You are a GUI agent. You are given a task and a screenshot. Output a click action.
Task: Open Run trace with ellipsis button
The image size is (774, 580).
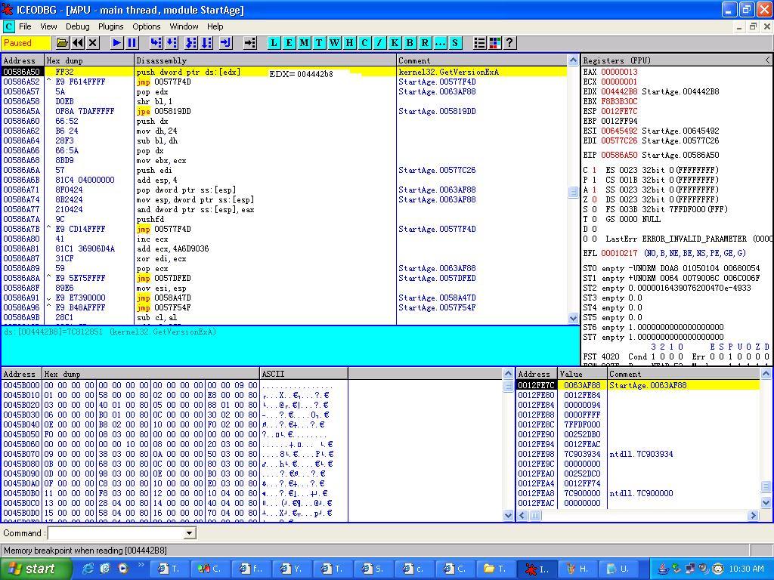[440, 43]
